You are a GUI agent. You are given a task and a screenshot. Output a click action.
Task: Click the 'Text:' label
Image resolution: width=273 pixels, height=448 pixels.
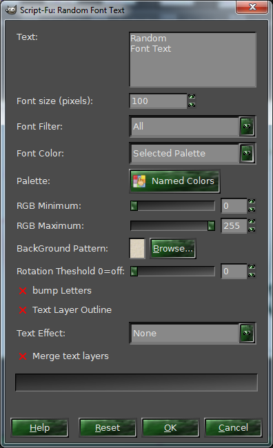click(x=27, y=37)
